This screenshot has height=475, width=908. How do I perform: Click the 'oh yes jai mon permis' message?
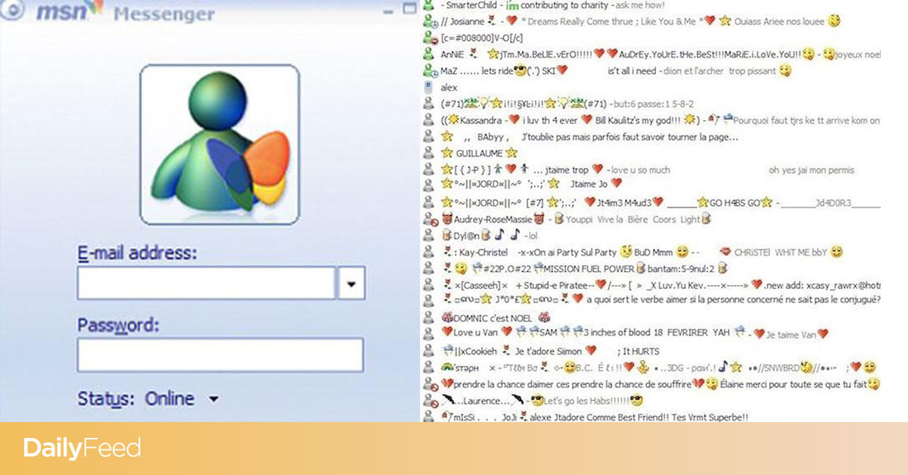(811, 170)
